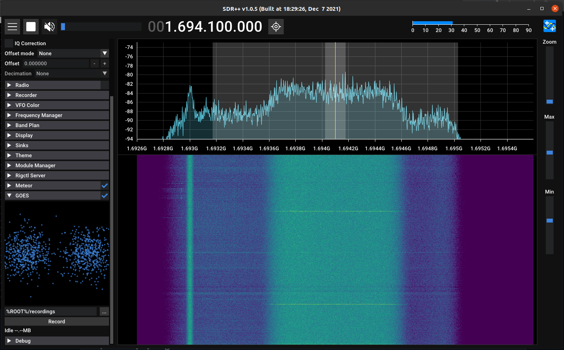
Task: Click the "Idle --.--MB" status text
Action: point(18,331)
